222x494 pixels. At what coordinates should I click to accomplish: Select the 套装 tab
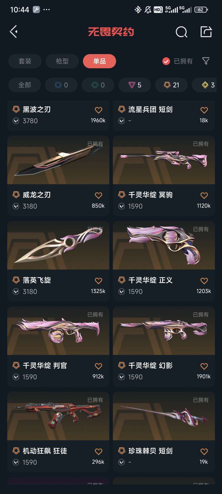point(25,61)
